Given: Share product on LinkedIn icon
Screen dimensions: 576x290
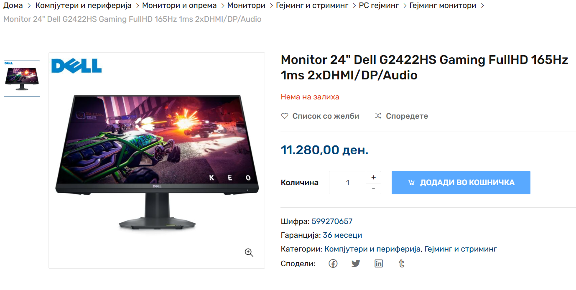Looking at the screenshot, I should point(379,264).
